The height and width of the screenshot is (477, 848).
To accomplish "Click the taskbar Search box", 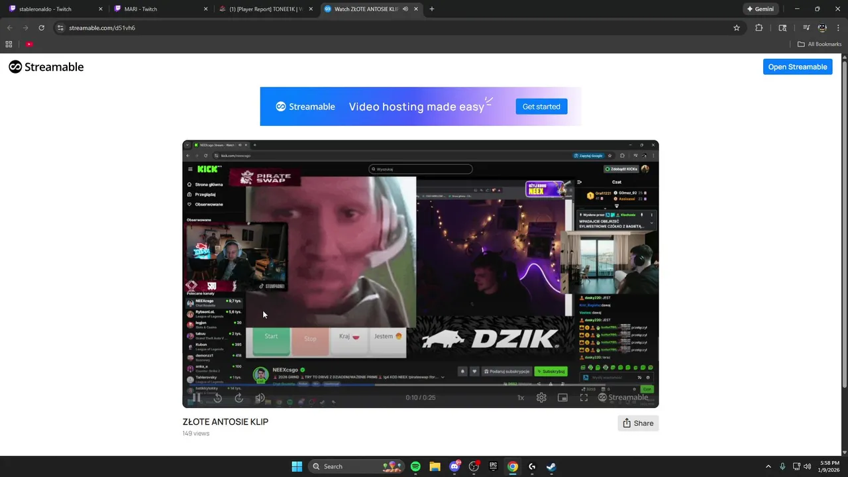I will (356, 466).
